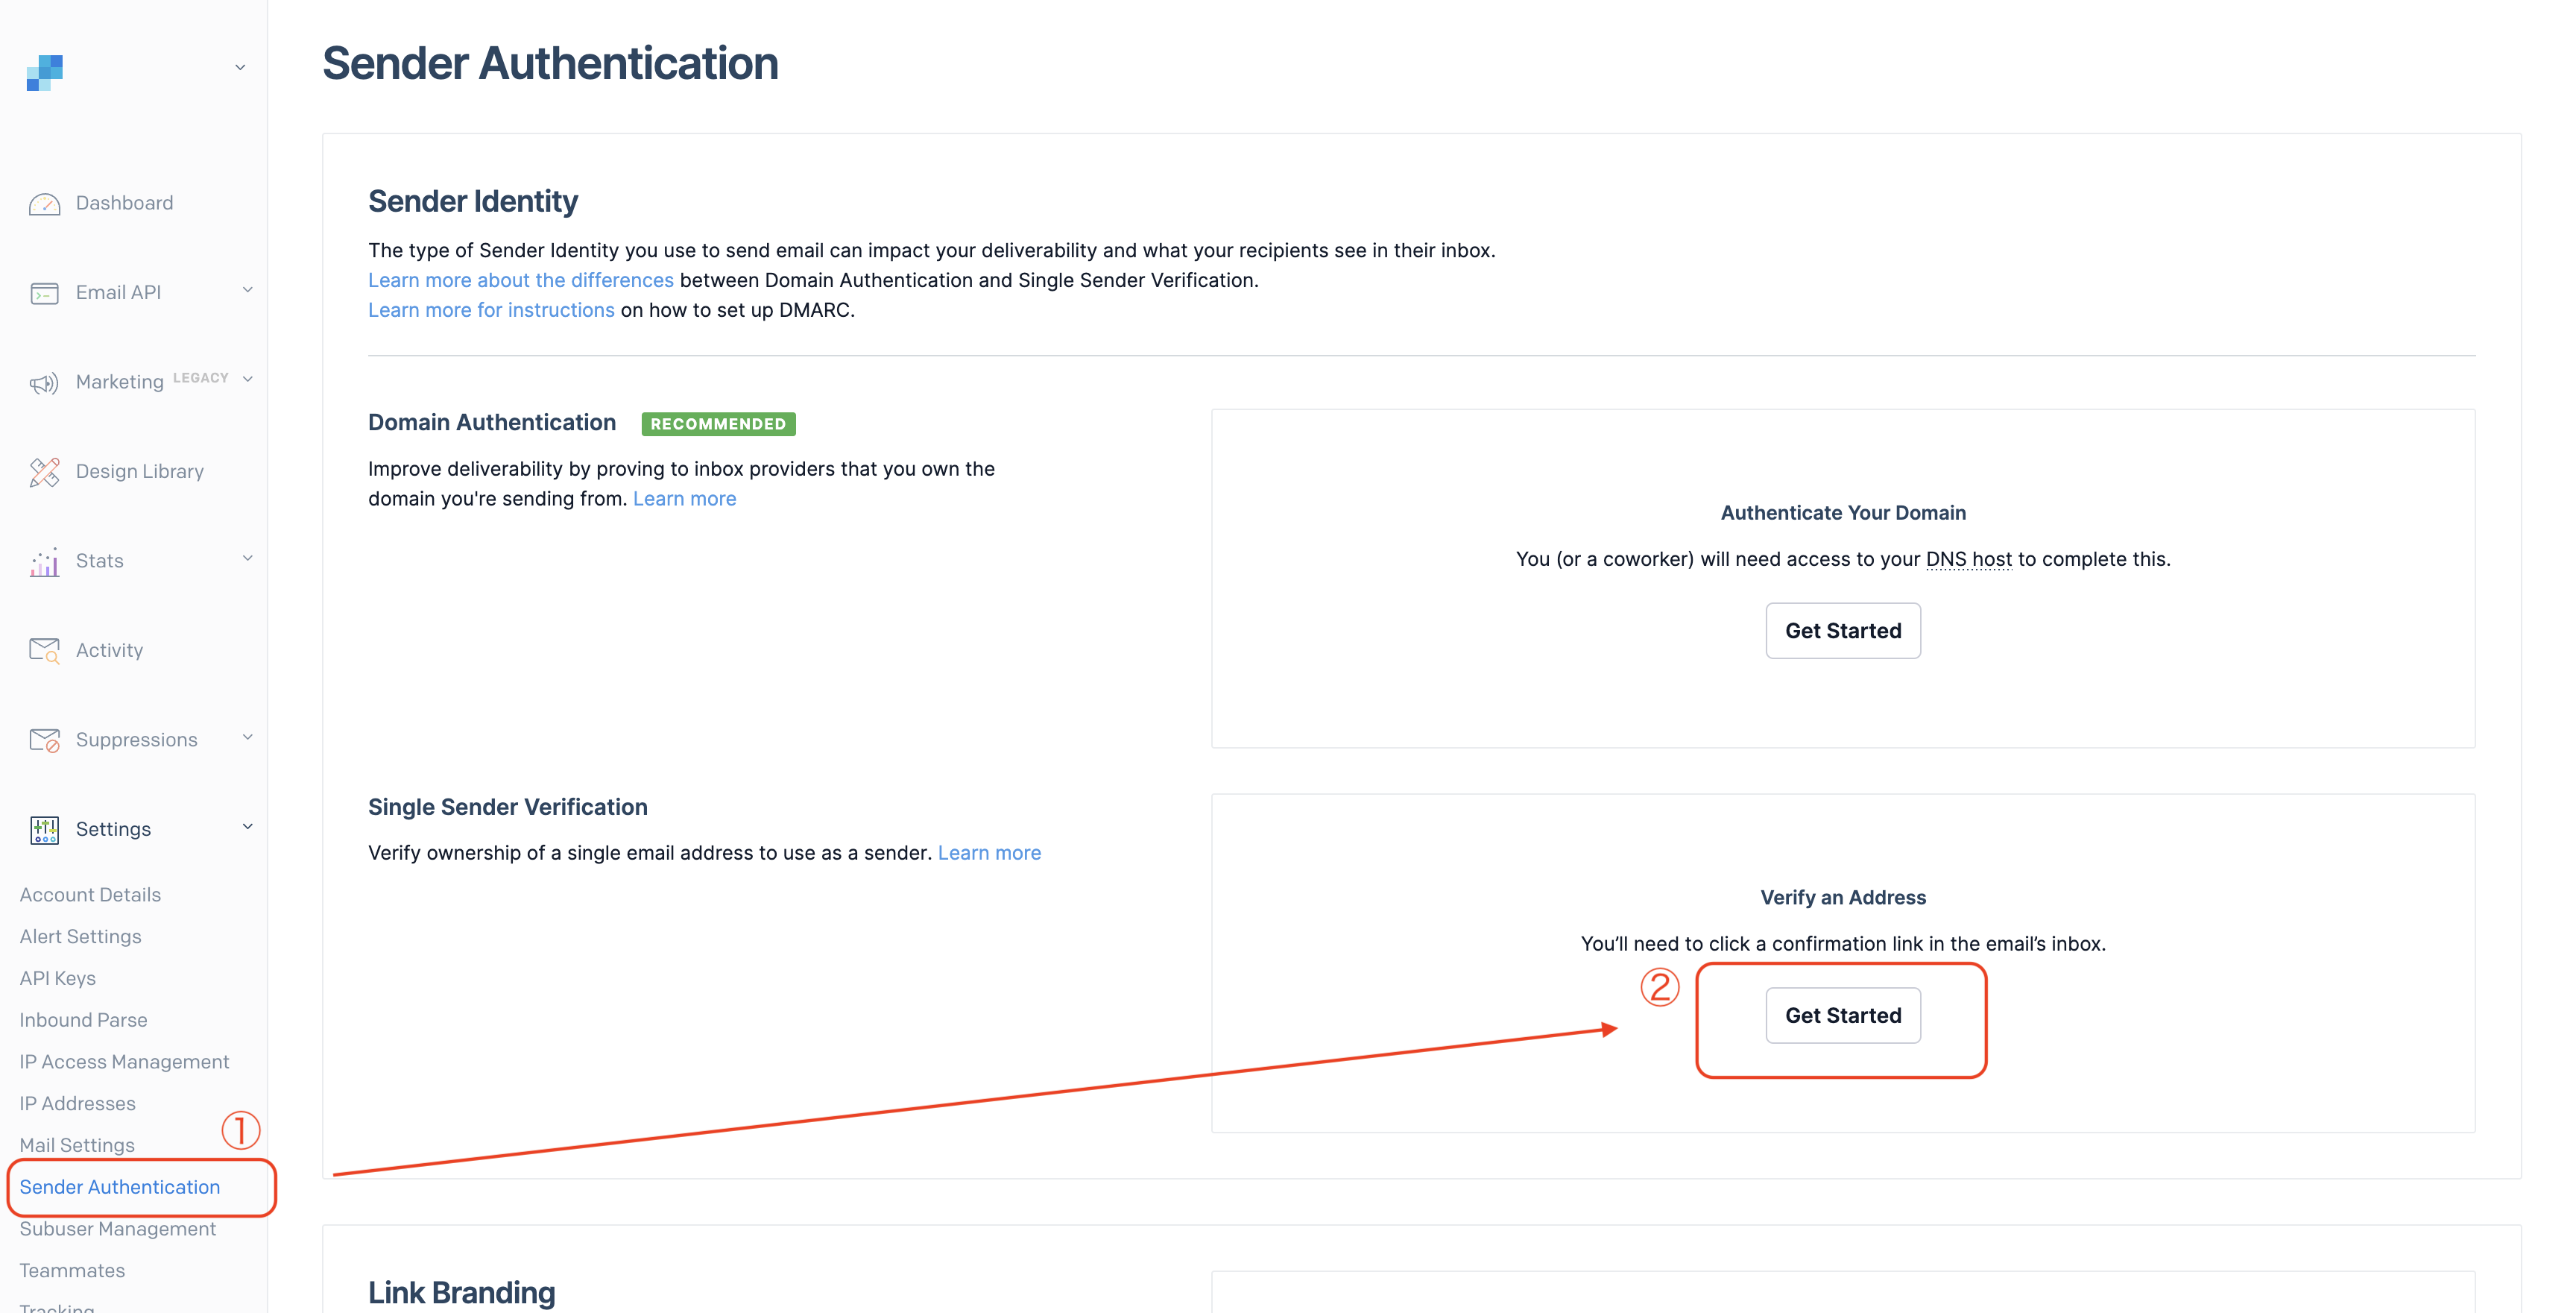Click the Suppressions blocked-mail icon
Screen dimensions: 2576x1313
pyautogui.click(x=44, y=741)
